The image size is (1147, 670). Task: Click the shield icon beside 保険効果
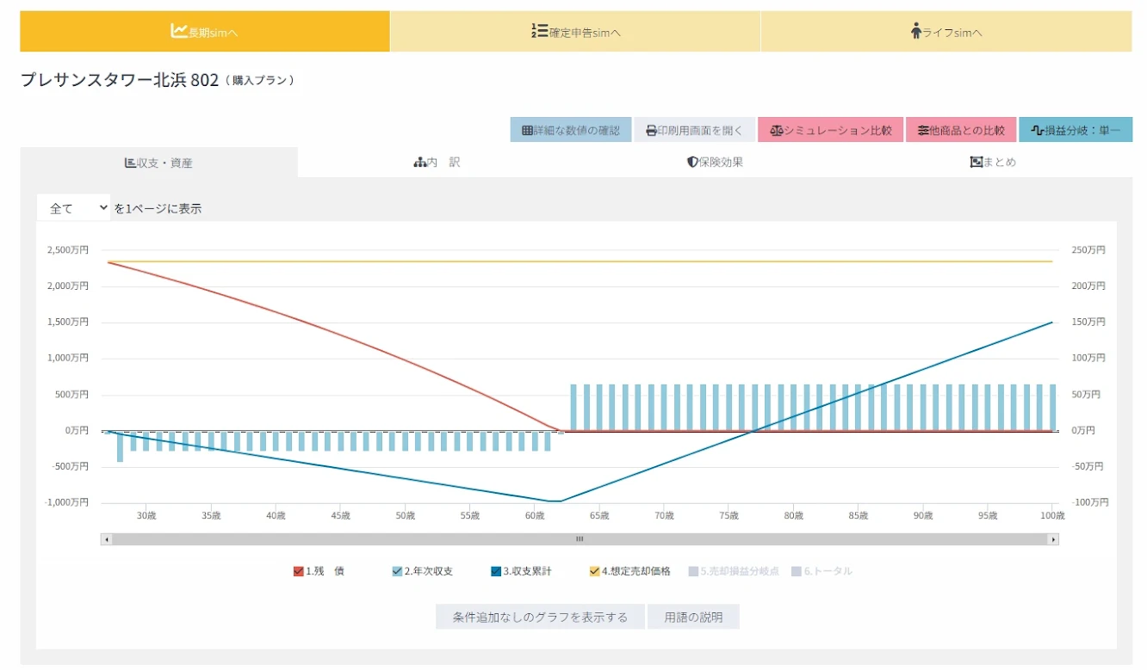692,162
